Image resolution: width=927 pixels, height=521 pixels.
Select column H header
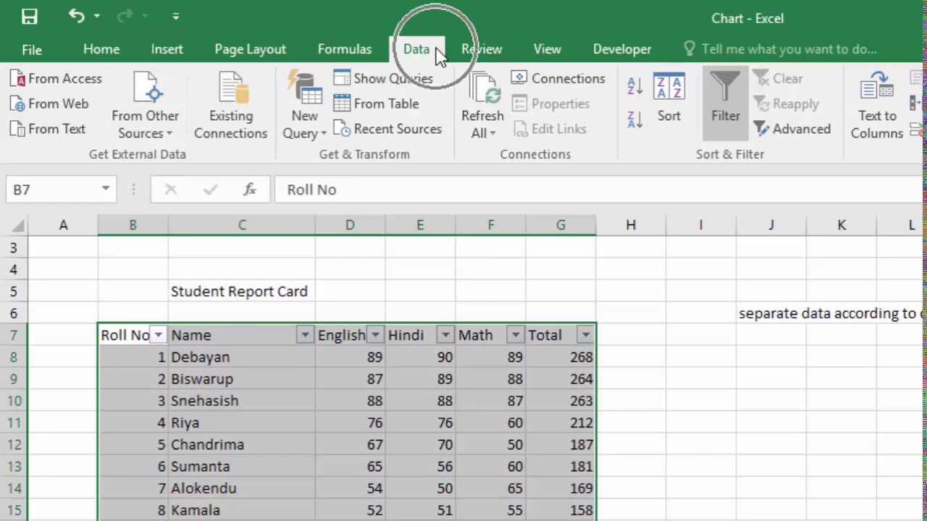[x=631, y=225]
